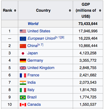104x109 pixels.
Task: Sort table by Country column arrows
Action: pyautogui.click(x=70, y=11)
